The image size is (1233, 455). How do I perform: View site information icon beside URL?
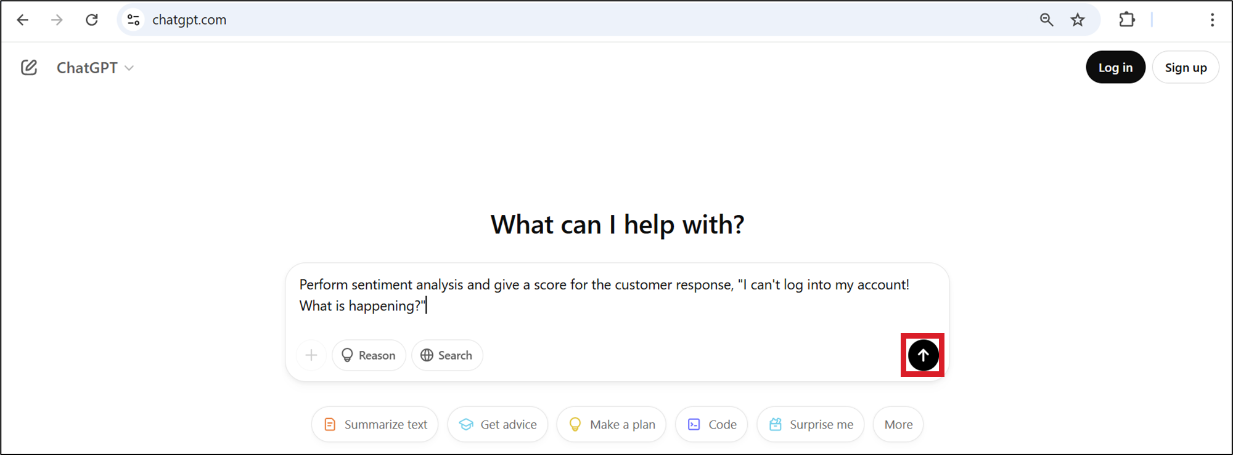133,20
